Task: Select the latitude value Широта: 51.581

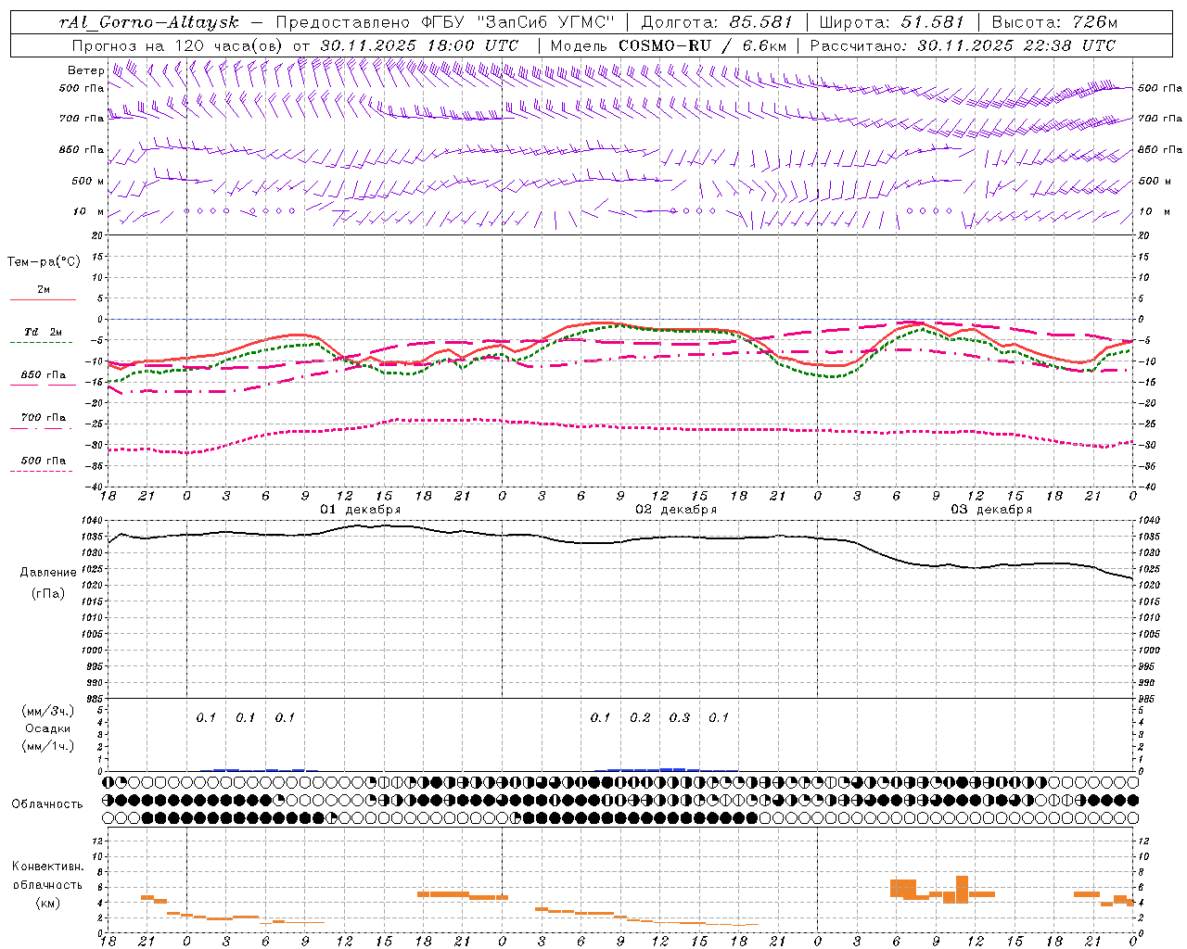Action: coord(892,22)
